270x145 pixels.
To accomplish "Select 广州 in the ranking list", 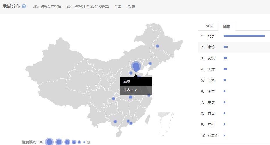I will pyautogui.click(x=211, y=125).
